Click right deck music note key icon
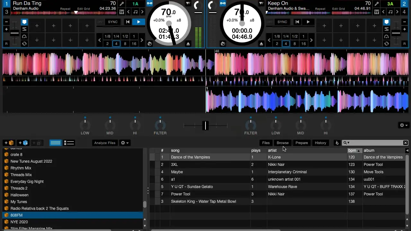The height and width of the screenshot is (231, 411). click(390, 12)
